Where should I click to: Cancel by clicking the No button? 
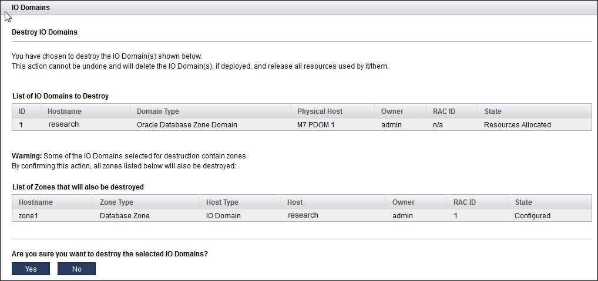click(76, 269)
